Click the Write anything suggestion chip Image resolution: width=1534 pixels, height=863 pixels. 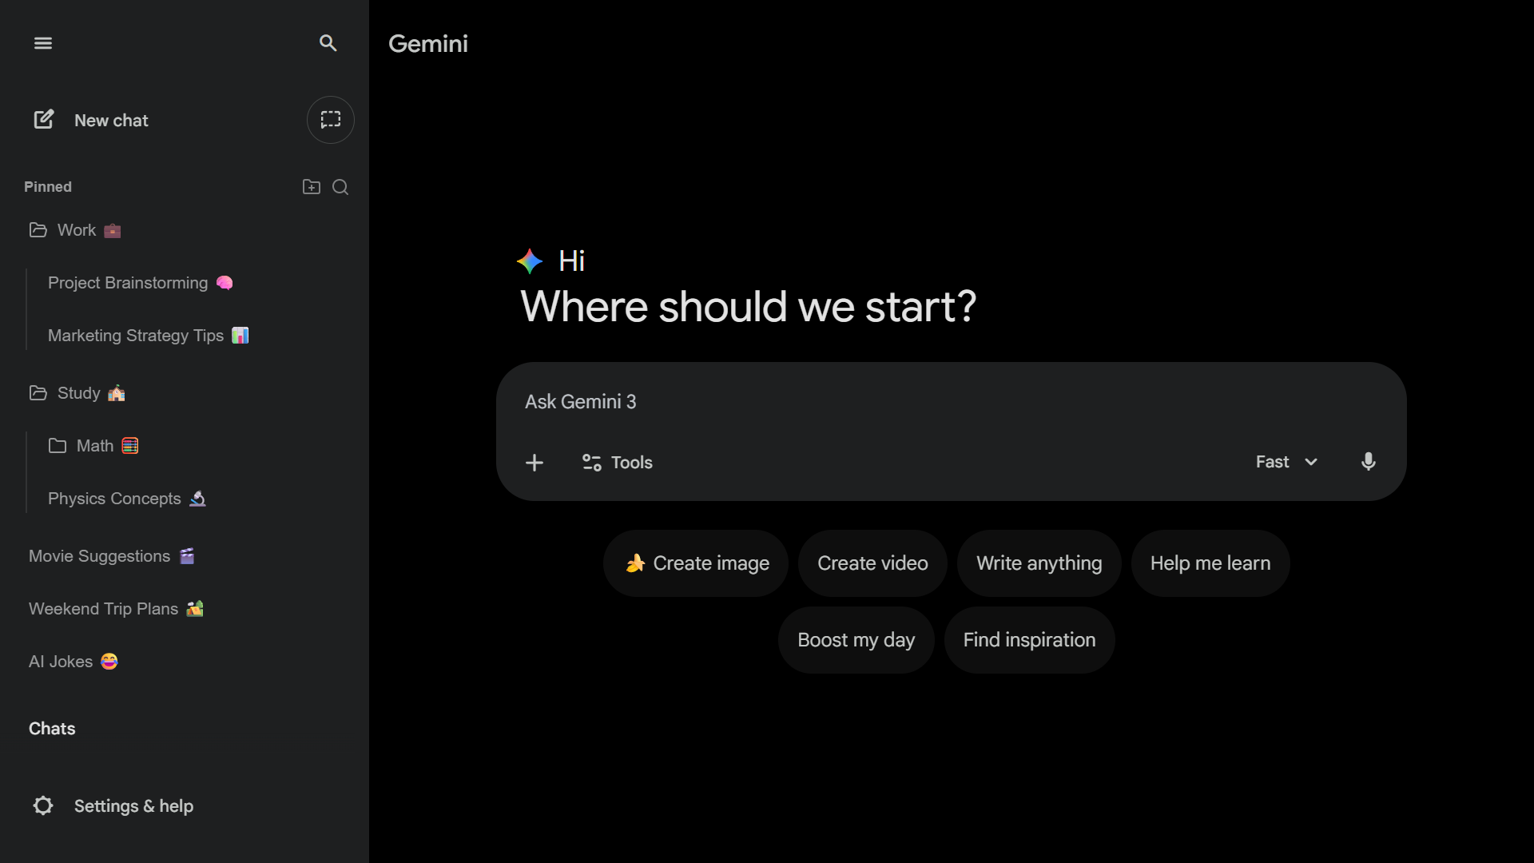[x=1039, y=563]
